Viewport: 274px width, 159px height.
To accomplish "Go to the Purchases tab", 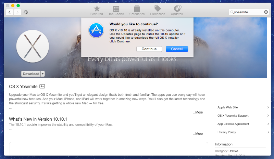I will click(158, 10).
